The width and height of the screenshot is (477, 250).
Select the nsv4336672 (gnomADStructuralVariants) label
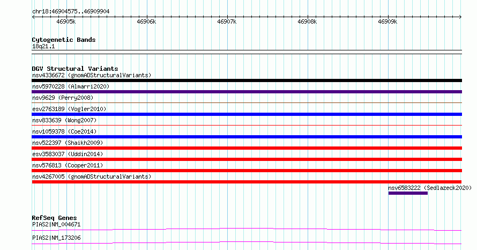pos(92,75)
